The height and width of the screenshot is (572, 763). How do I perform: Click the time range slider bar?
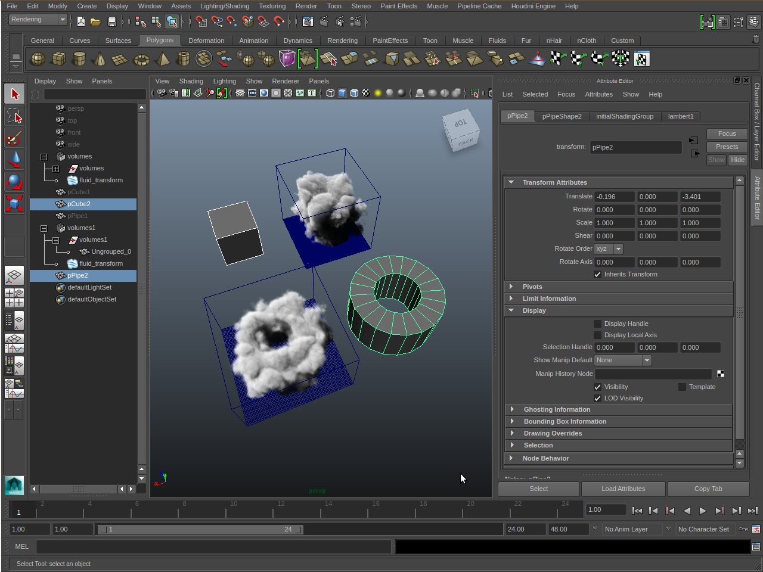point(200,529)
